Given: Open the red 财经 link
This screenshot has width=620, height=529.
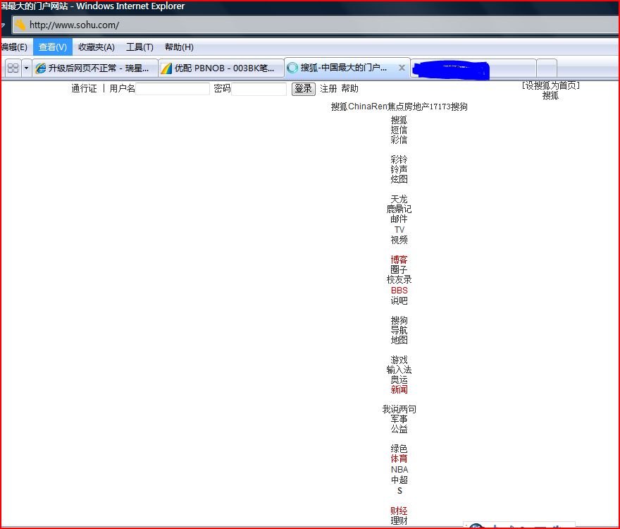Looking at the screenshot, I should pos(399,511).
